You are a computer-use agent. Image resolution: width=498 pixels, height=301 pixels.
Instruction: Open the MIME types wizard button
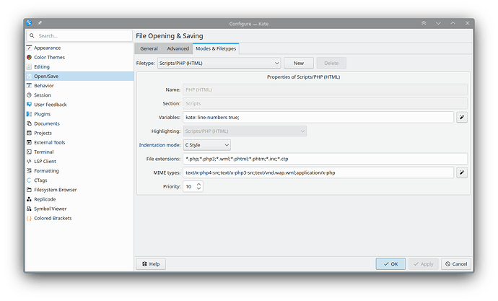coord(462,173)
